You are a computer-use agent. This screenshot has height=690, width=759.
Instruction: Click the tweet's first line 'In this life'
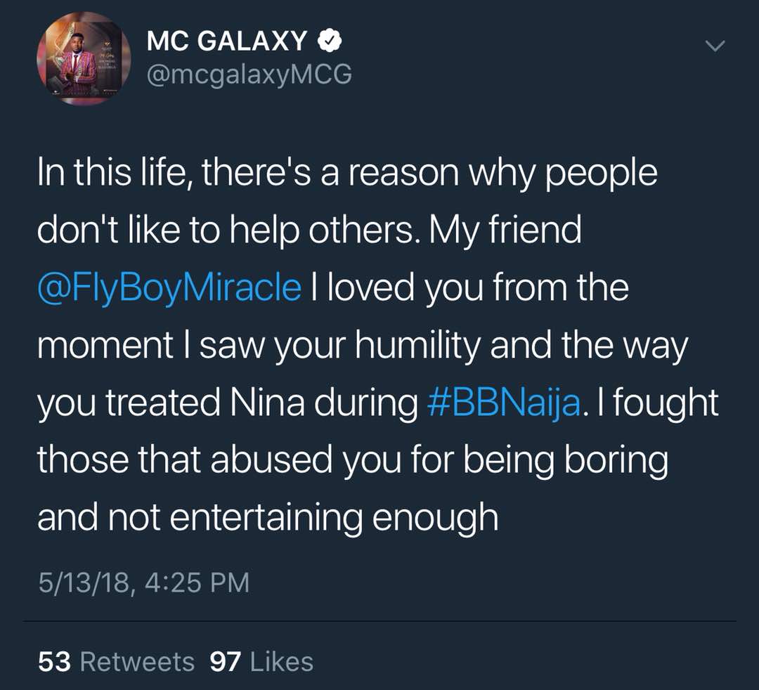347,174
